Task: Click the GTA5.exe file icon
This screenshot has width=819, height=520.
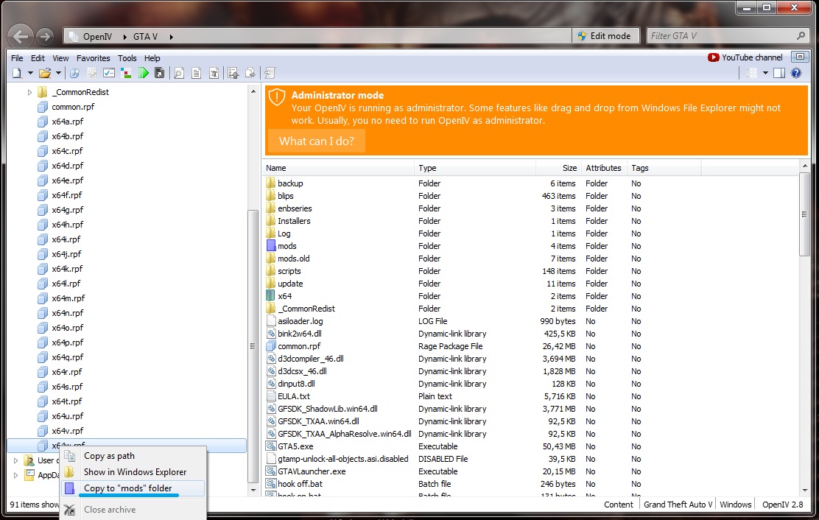Action: pos(270,446)
